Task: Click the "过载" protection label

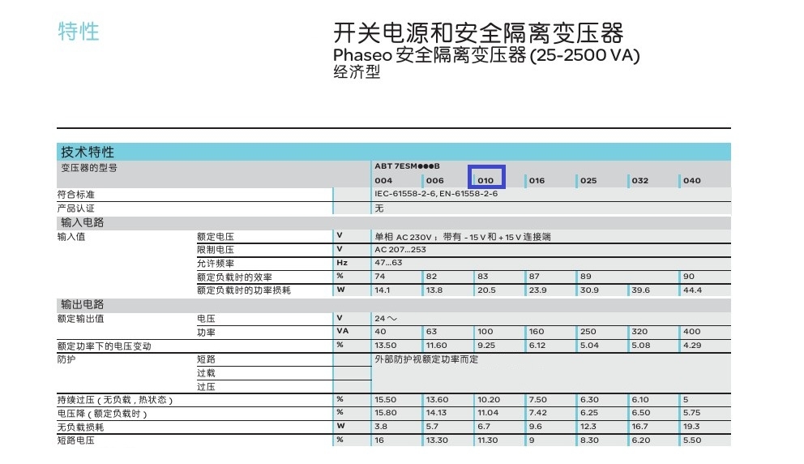Action: [206, 373]
